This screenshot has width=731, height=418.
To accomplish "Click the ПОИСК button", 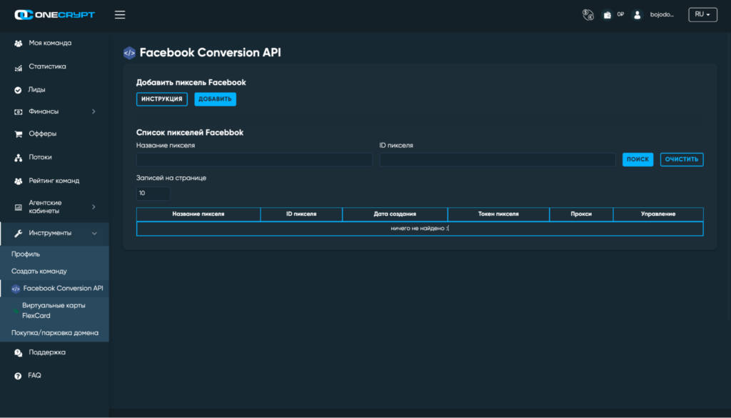I will [637, 159].
